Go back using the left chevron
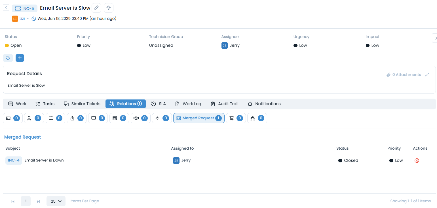Screen dimensions: 437x208 (x=6, y=8)
